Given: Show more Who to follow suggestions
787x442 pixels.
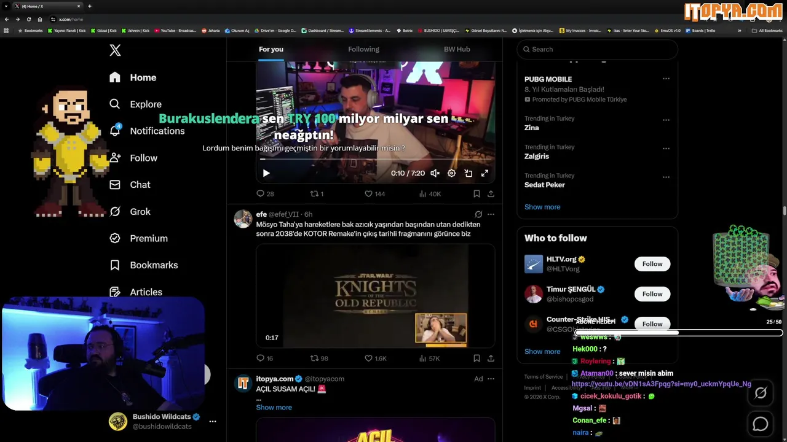Looking at the screenshot, I should click(x=542, y=352).
